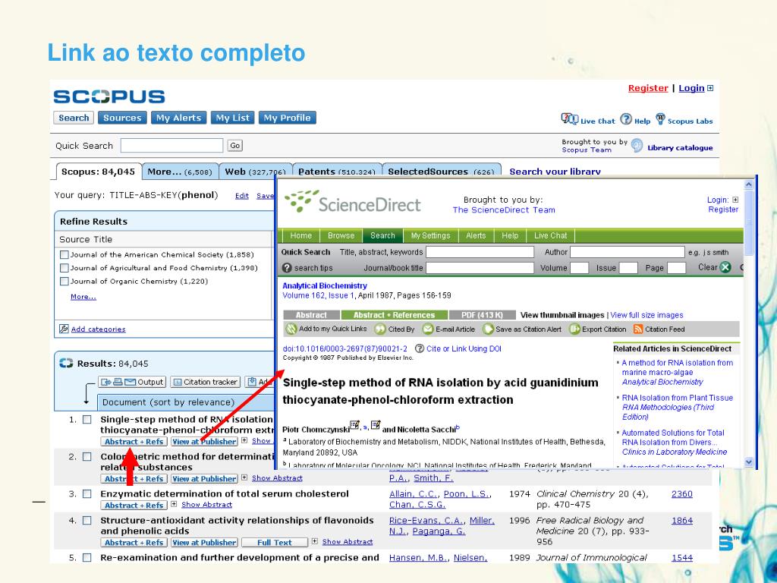Open Live Chat icon in Scopus header
Viewport: 777px width, 583px height.
pos(569,118)
